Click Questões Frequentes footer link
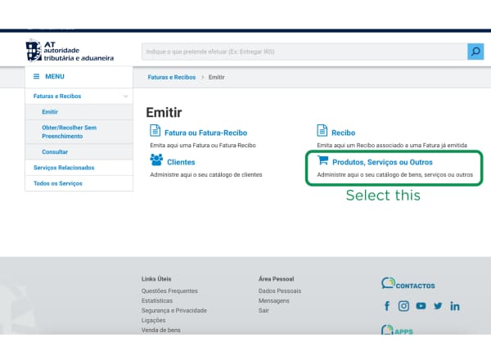 click(169, 291)
